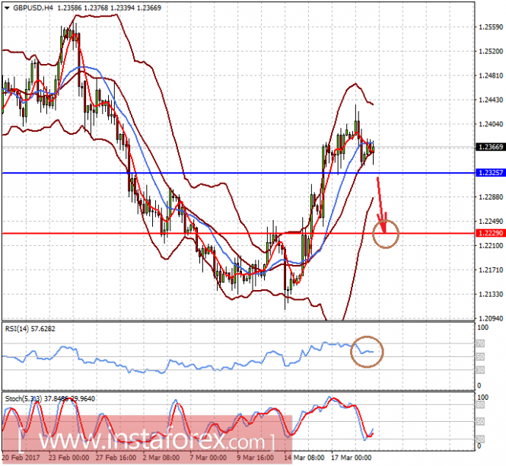Screen dimensions: 506x466
Task: Click the 1.25590 price scale label
Action: pos(491,27)
